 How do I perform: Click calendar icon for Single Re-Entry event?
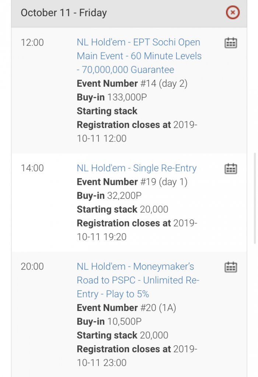coord(231,169)
